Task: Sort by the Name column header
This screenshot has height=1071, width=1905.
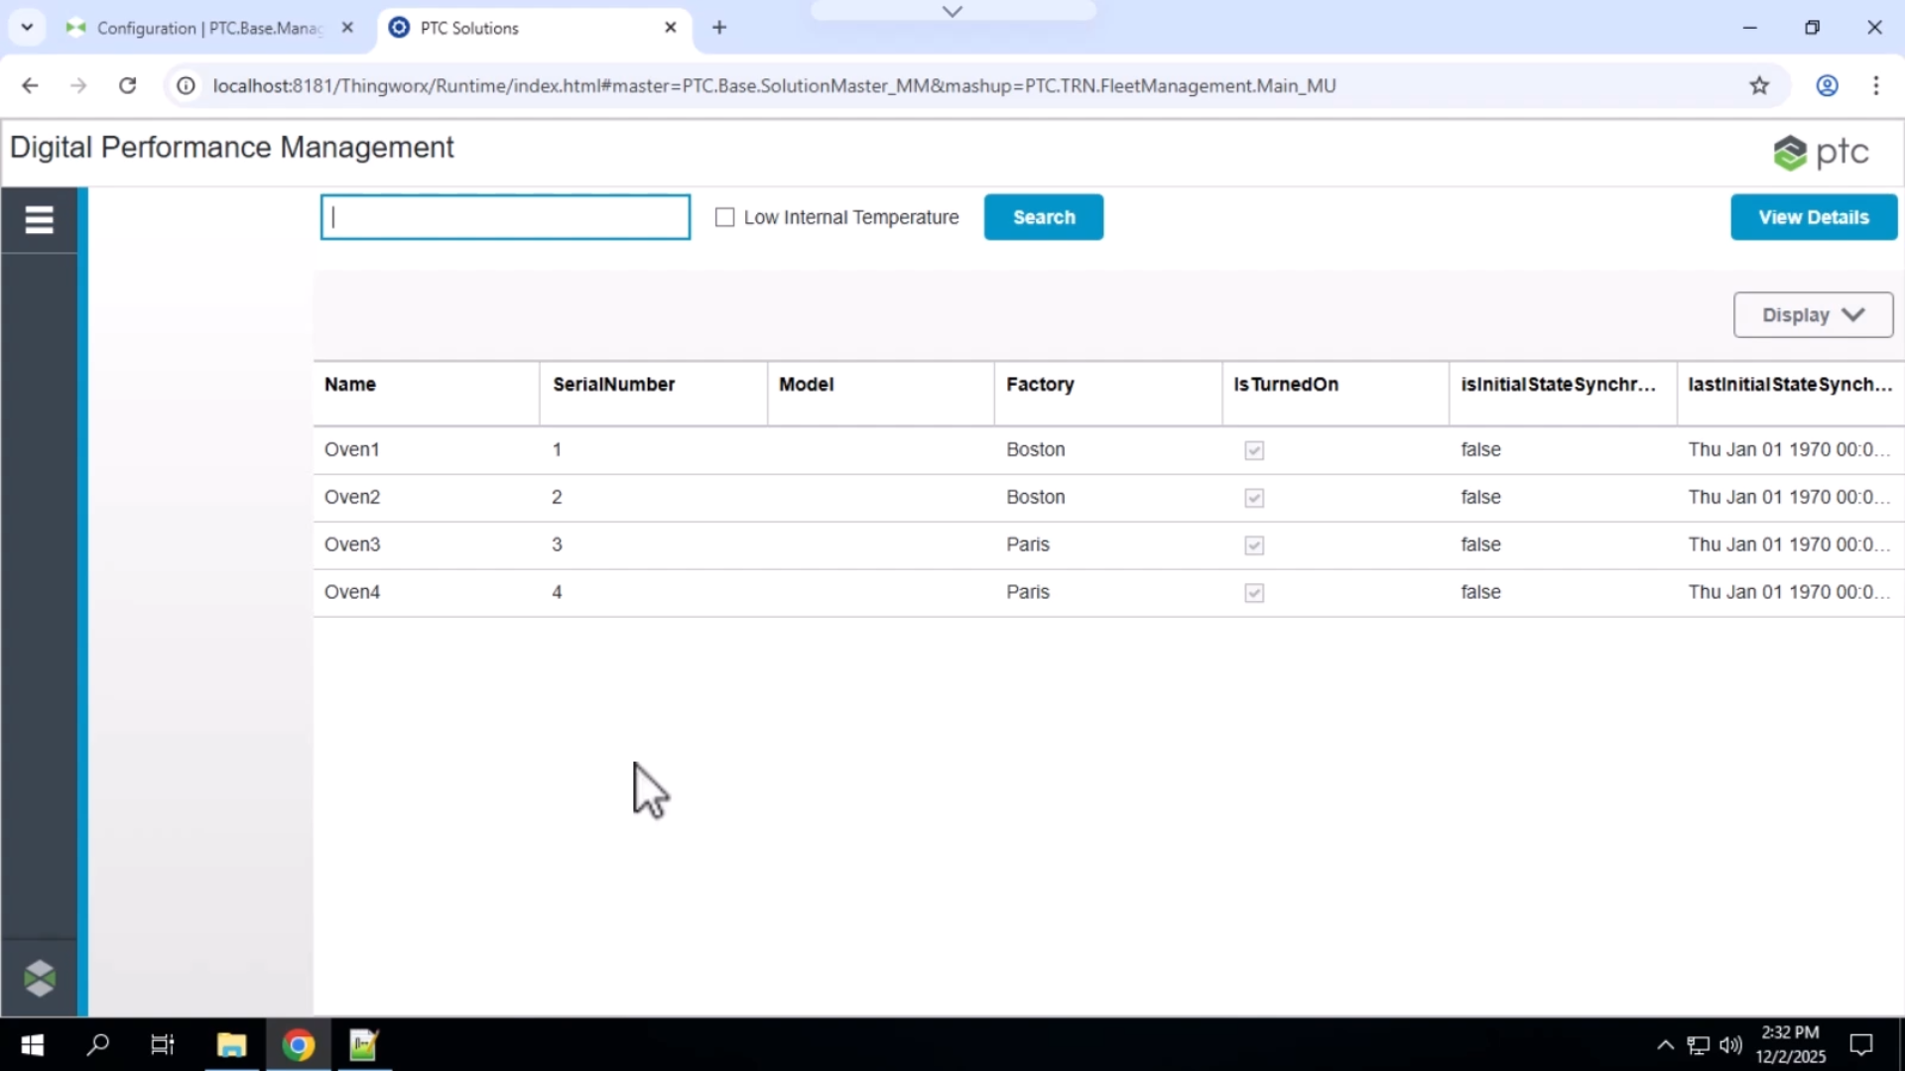Action: (349, 385)
